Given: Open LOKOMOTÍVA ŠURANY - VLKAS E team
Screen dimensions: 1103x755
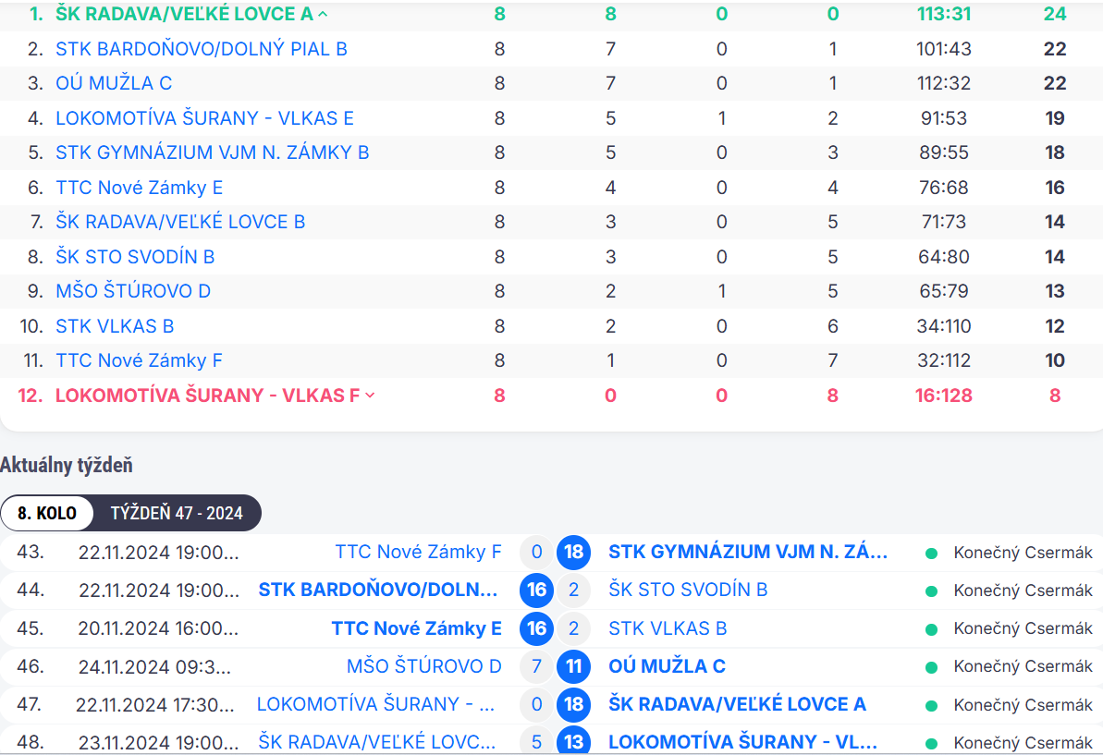Looking at the screenshot, I should pos(204,118).
